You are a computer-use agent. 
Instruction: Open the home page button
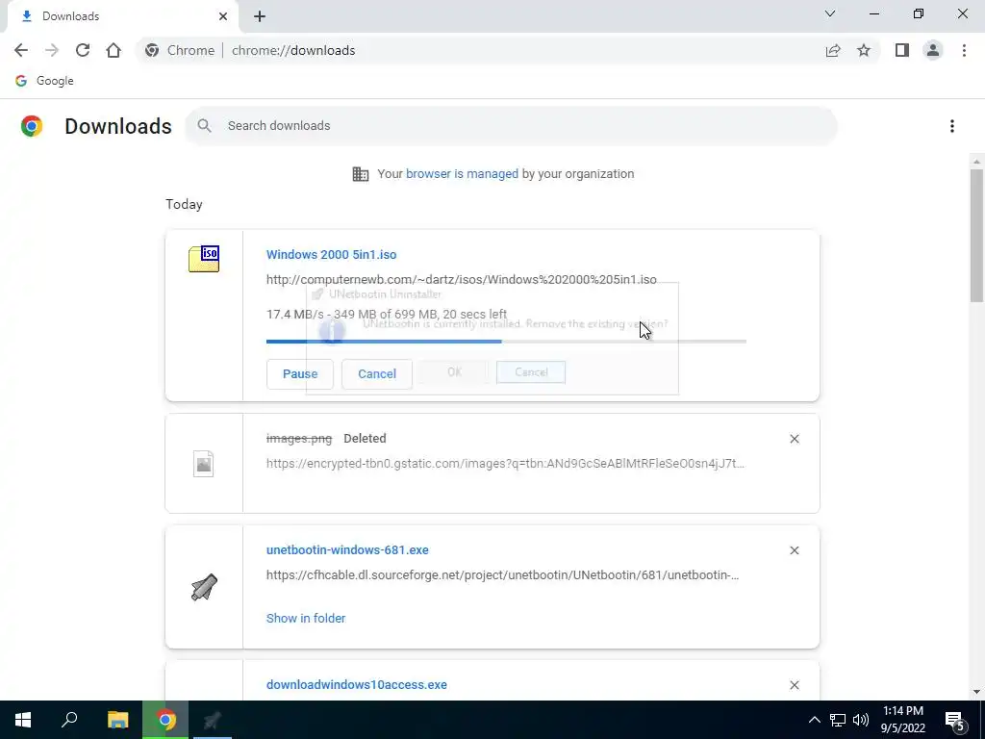point(114,50)
